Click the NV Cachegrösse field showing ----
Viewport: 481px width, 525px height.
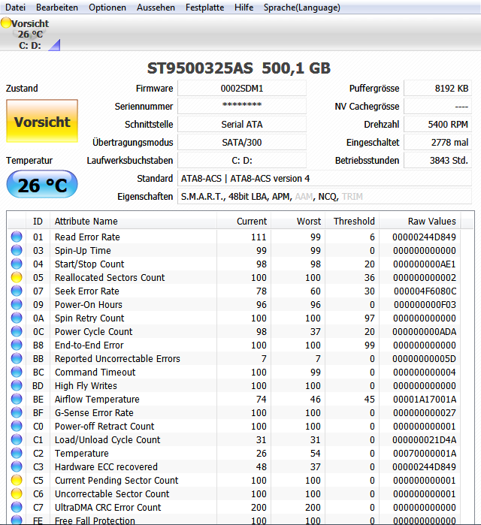pos(438,106)
